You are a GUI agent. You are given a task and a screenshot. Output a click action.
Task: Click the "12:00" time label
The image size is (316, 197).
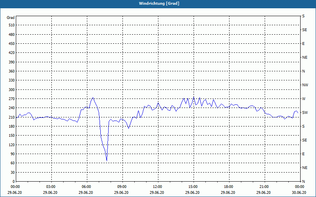click(x=157, y=187)
